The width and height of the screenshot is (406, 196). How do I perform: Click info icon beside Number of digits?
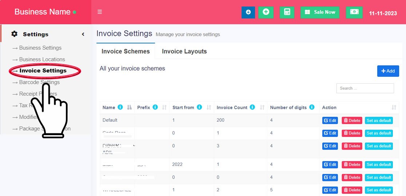pos(312,107)
